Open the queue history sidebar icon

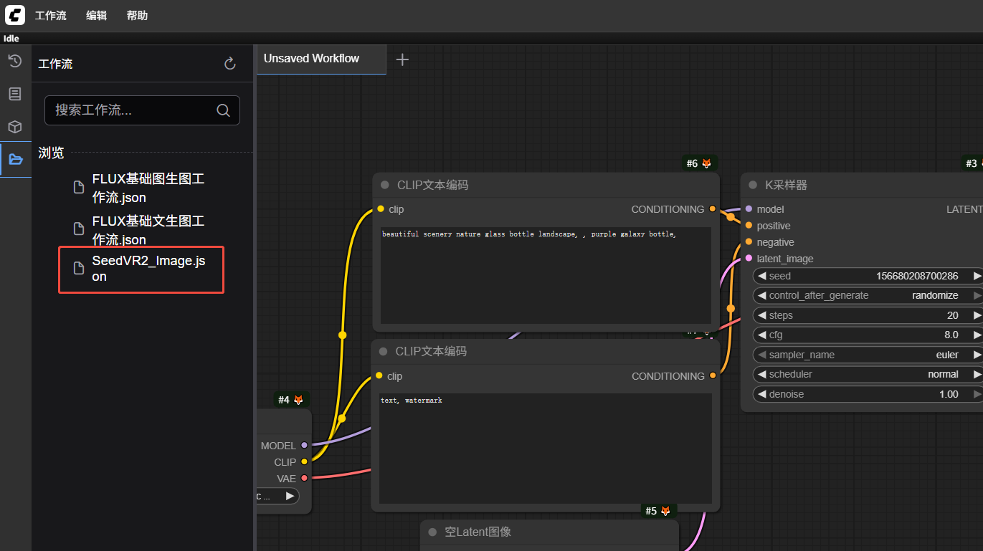[15, 61]
